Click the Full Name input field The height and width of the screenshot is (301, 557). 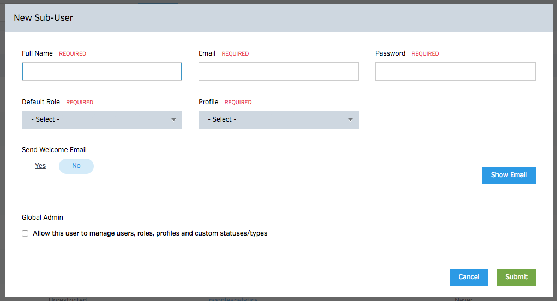[x=101, y=71]
